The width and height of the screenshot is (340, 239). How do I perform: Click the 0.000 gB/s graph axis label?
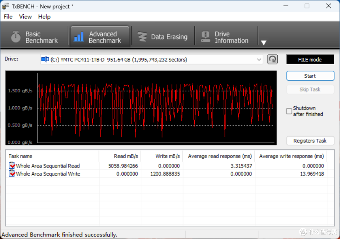(x=20, y=143)
